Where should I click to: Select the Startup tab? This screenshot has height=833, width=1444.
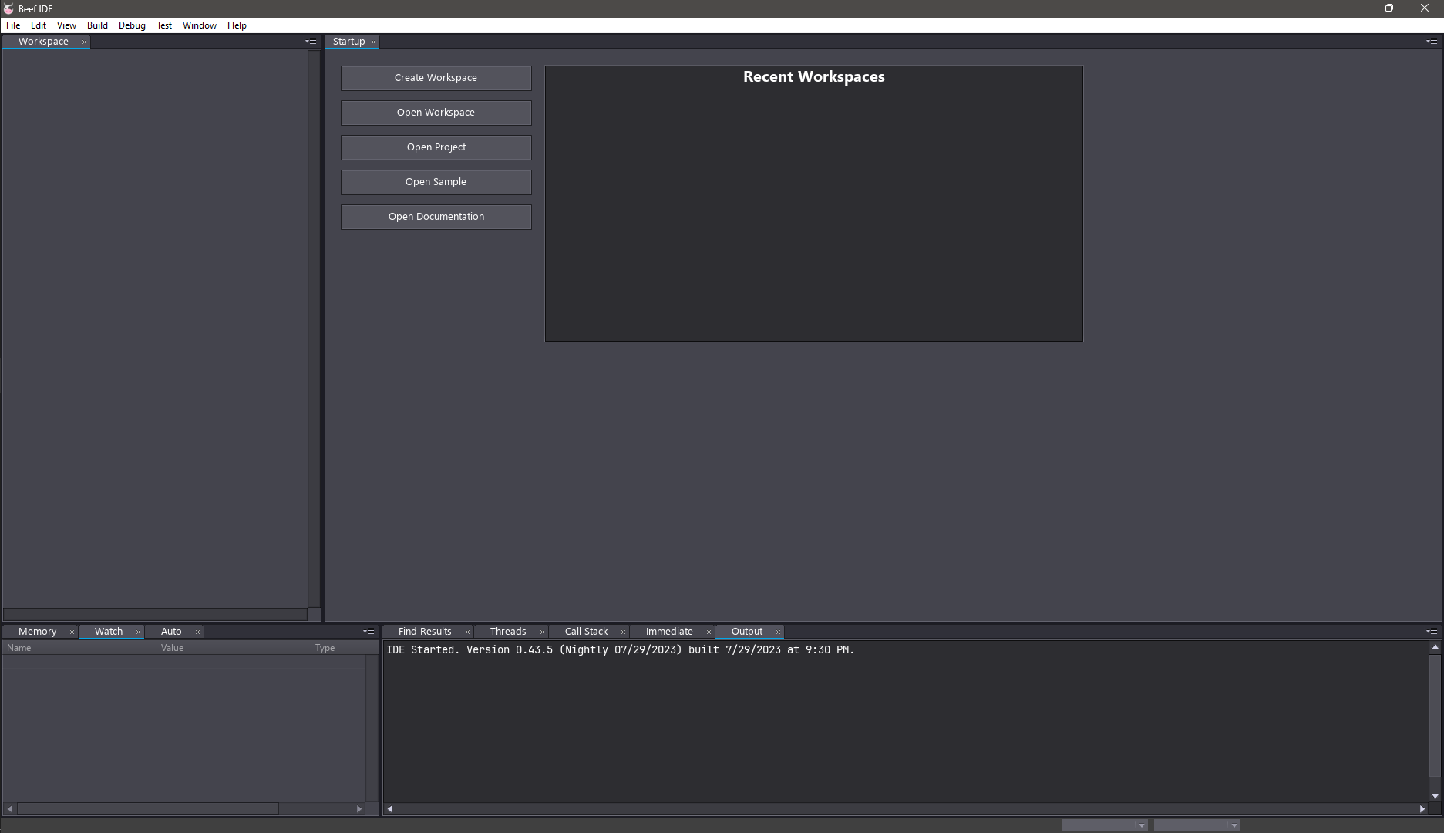click(348, 42)
